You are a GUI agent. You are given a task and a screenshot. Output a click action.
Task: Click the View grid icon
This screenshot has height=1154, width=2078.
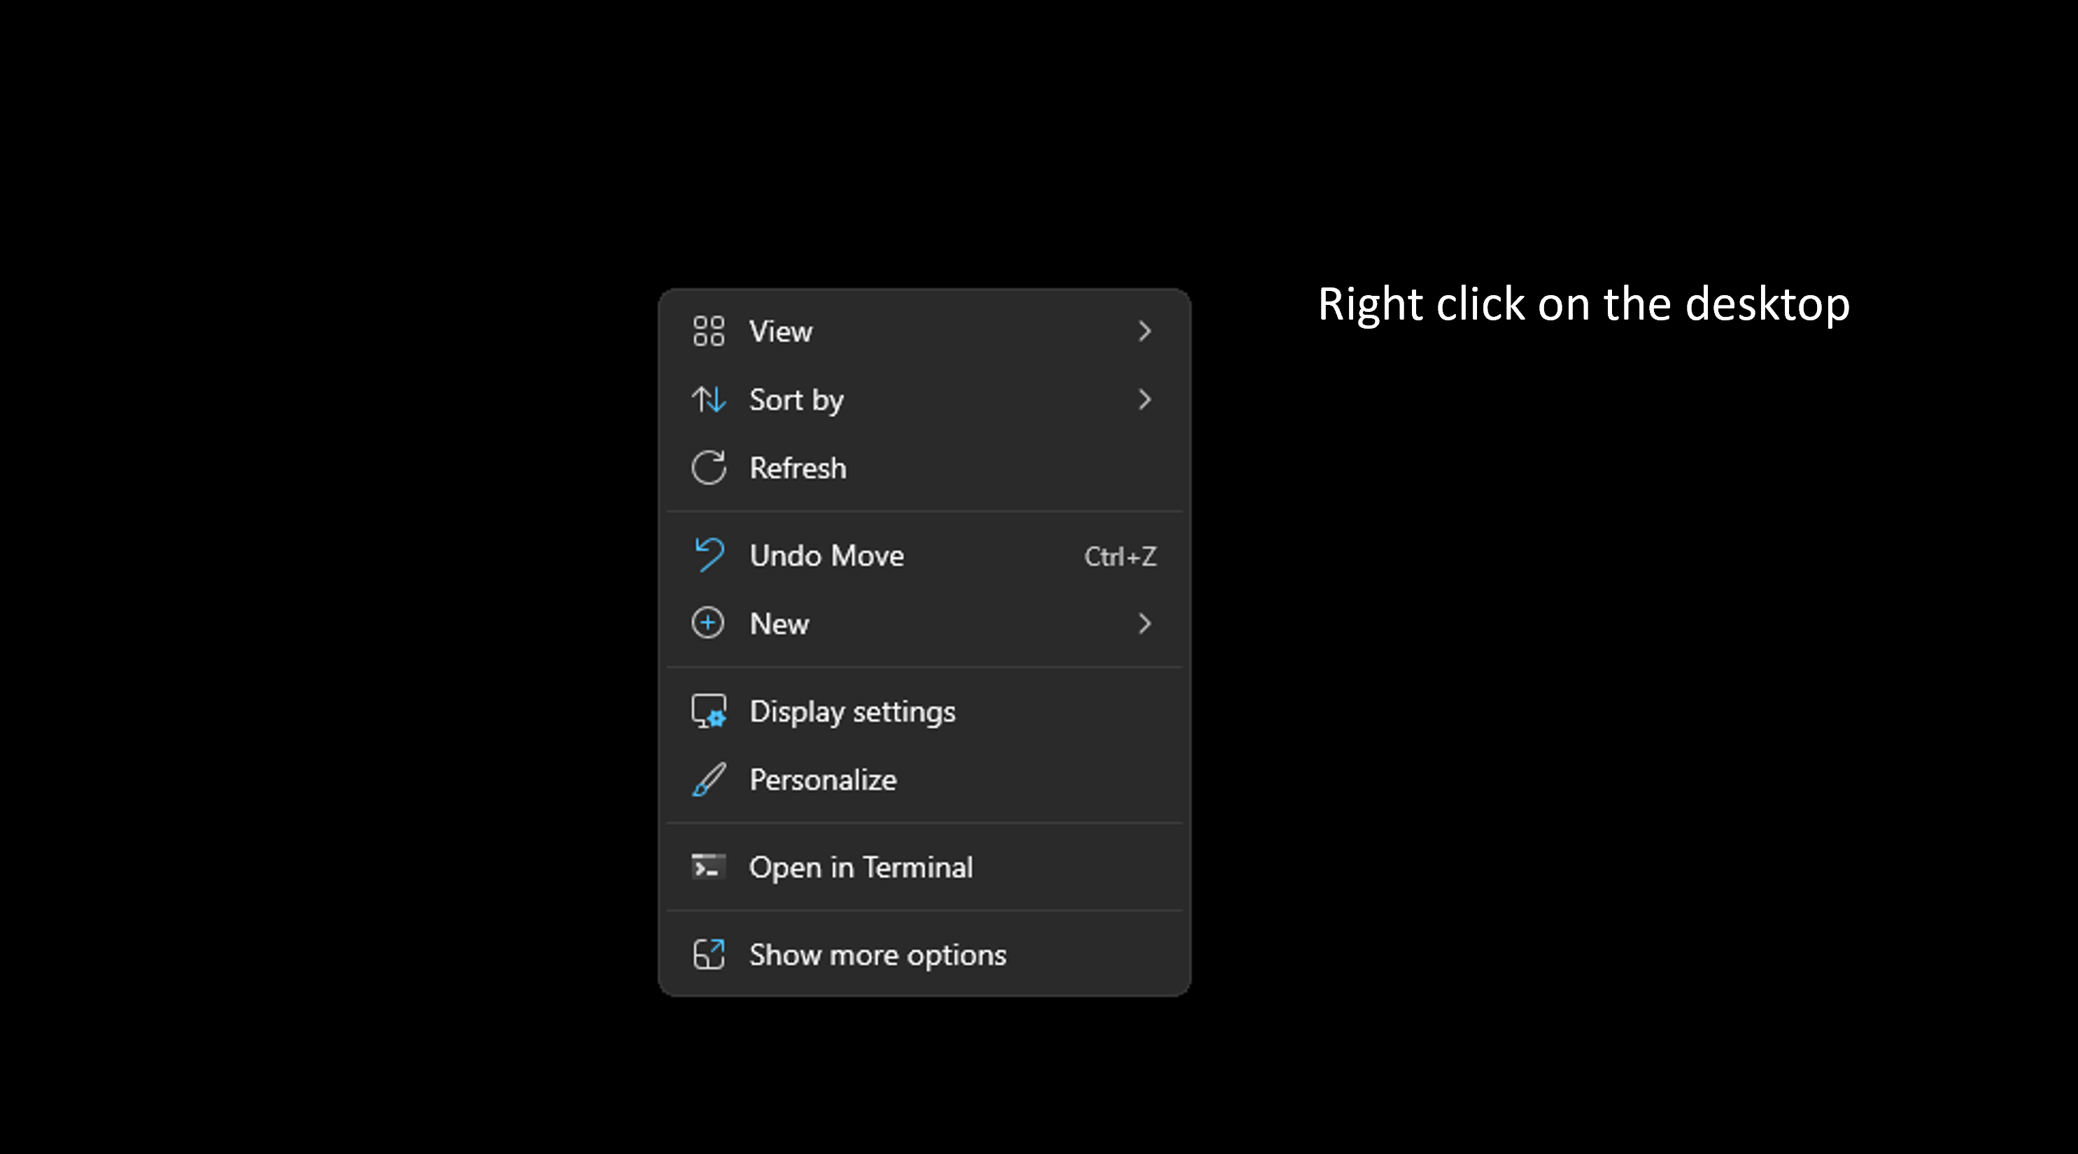pos(708,331)
